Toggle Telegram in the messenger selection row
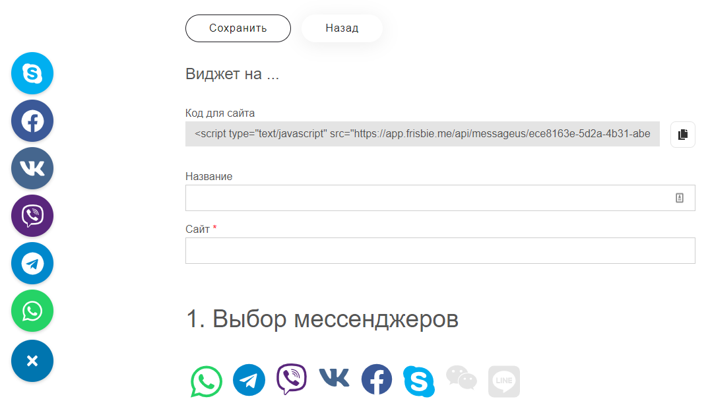This screenshot has width=708, height=407. (248, 379)
